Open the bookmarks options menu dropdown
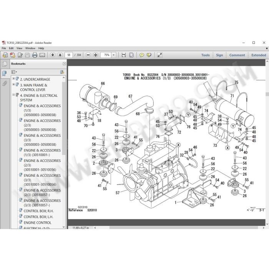Screen dimensions: 269x269 click(x=14, y=72)
